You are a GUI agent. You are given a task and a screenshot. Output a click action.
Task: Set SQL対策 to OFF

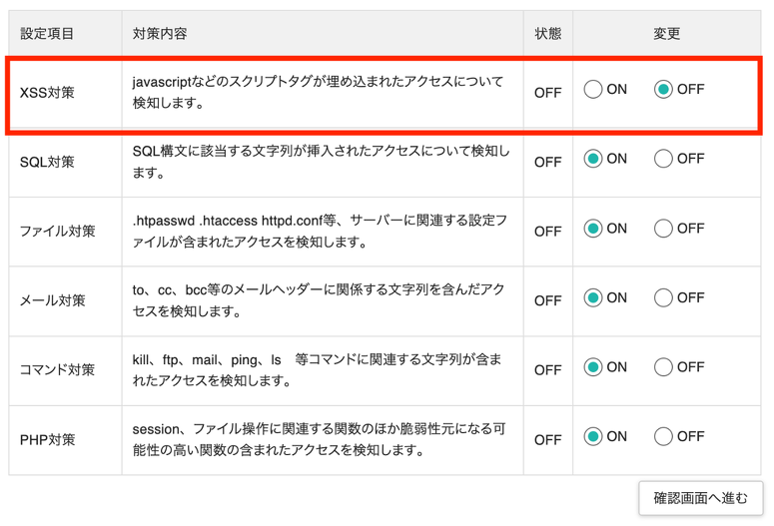(x=663, y=159)
